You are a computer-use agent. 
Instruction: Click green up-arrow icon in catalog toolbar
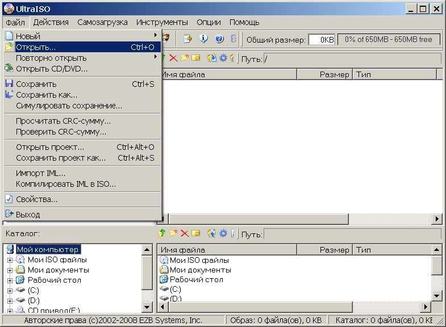162,233
